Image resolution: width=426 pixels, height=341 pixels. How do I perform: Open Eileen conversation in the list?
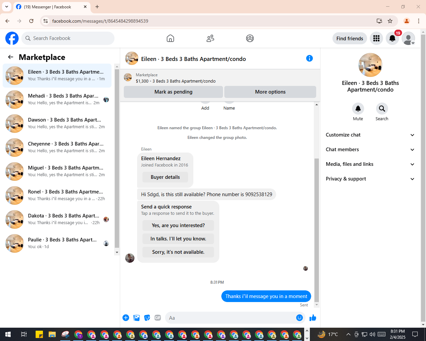click(x=57, y=76)
